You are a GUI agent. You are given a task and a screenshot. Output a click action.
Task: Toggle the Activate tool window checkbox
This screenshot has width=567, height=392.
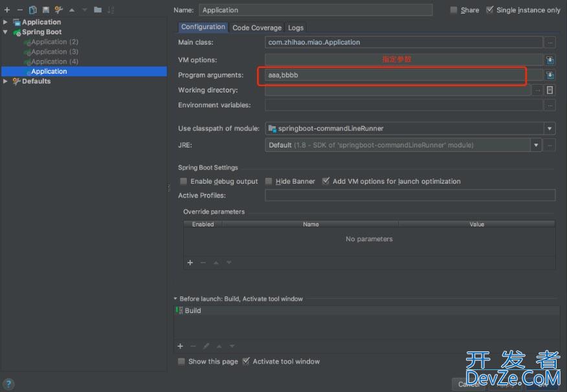click(246, 361)
